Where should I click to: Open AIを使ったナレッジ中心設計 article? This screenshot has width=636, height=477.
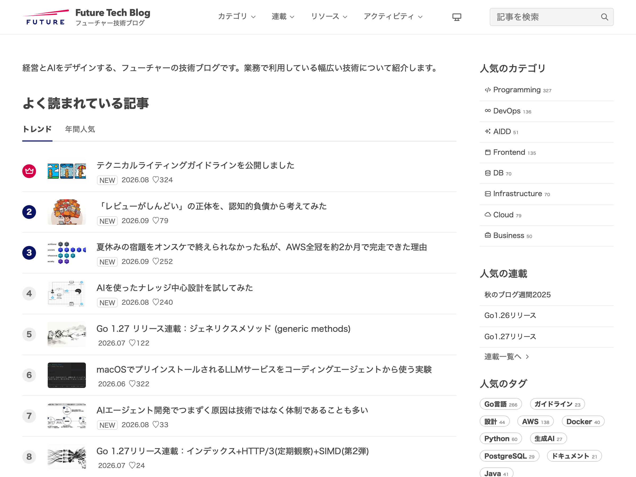tap(175, 288)
